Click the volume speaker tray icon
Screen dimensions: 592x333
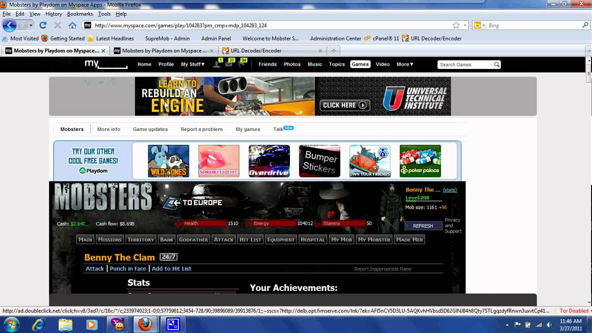click(549, 325)
